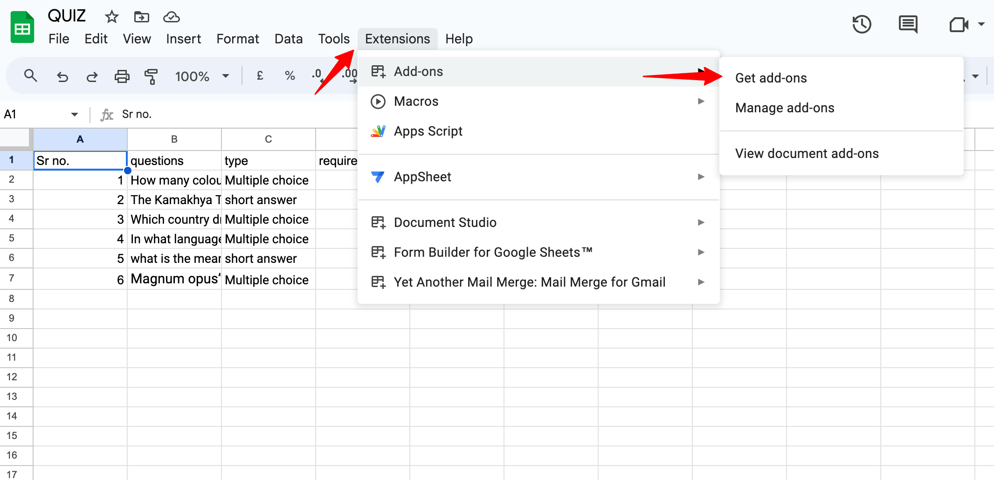Format as currency with pound icon
This screenshot has height=480, width=994.
coord(260,76)
